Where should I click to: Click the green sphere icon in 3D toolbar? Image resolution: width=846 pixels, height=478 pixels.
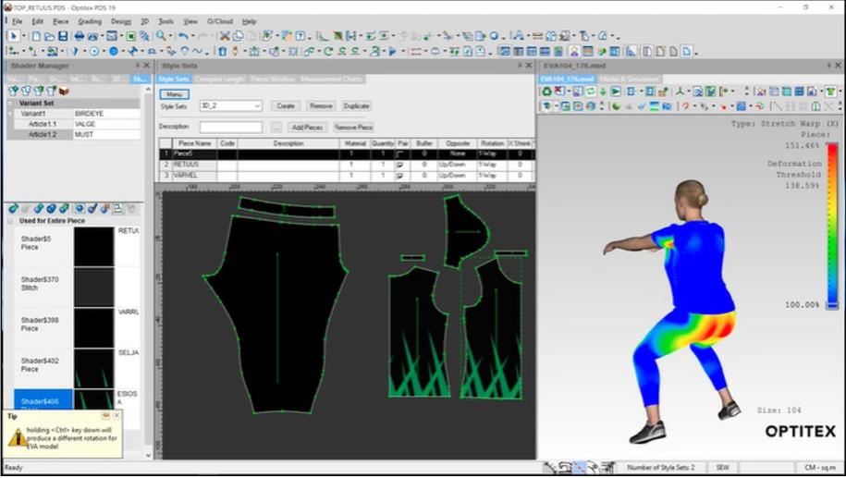[616, 106]
